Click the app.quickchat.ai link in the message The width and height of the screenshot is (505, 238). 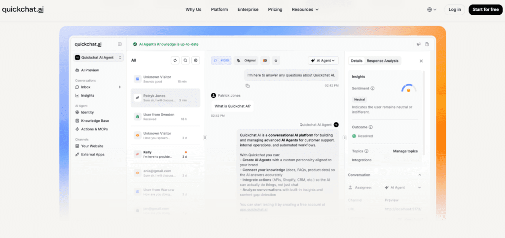click(254, 209)
